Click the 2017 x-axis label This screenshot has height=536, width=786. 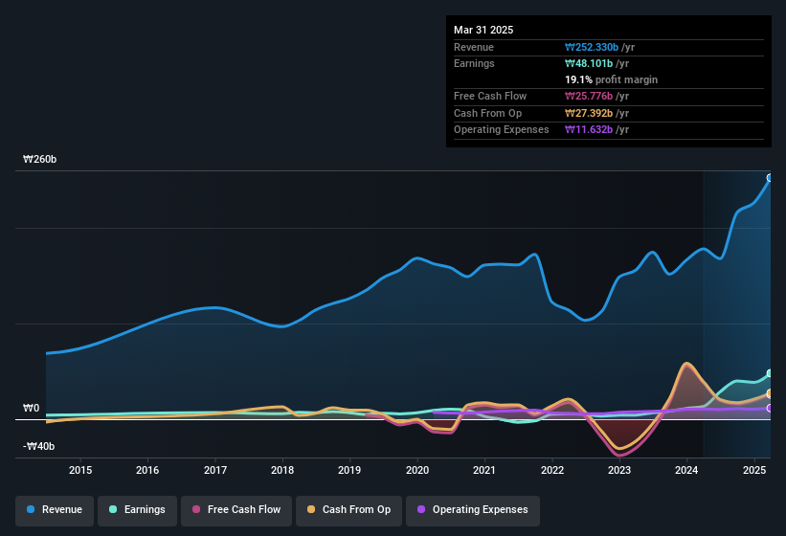[215, 470]
